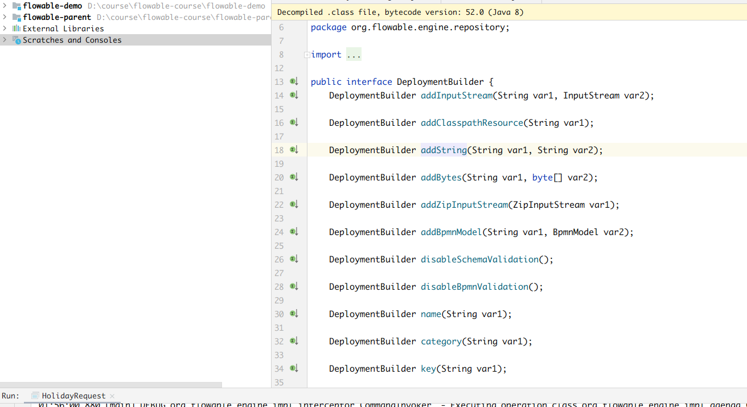Click the highlighted addString method name
This screenshot has width=747, height=407.
pyautogui.click(x=444, y=150)
